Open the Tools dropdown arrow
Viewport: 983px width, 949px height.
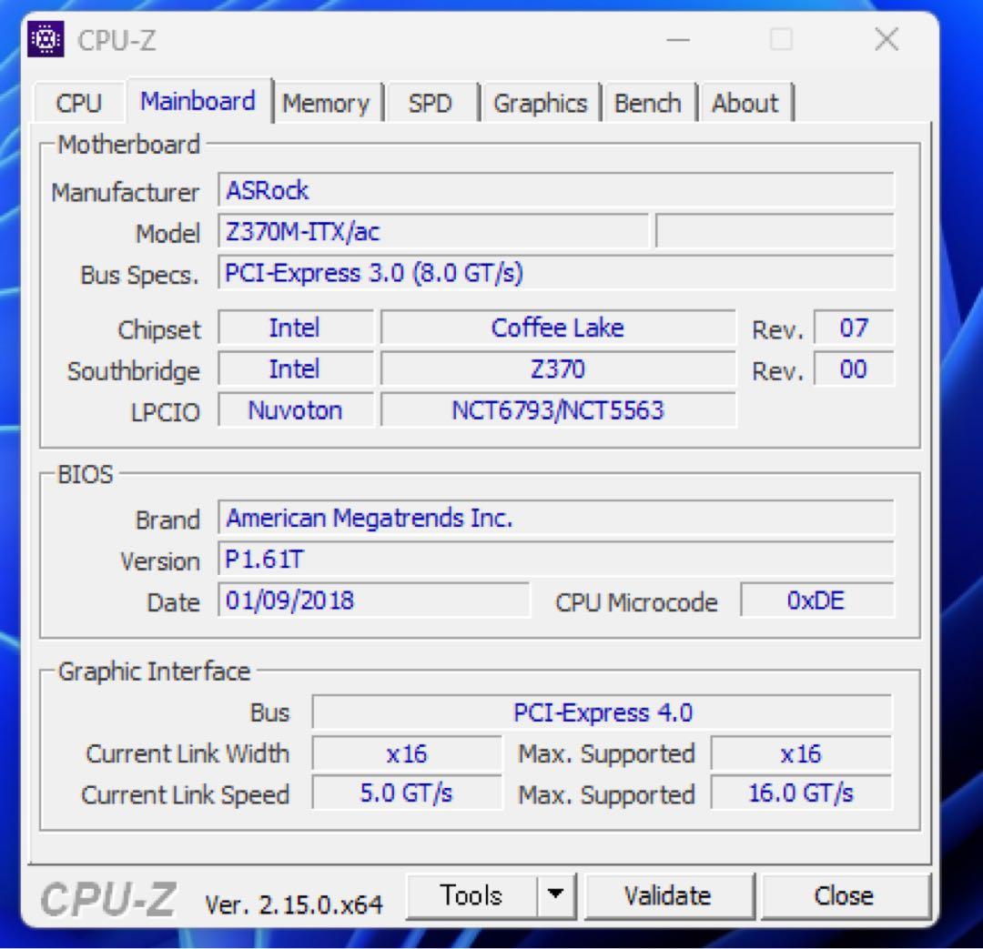tap(557, 895)
